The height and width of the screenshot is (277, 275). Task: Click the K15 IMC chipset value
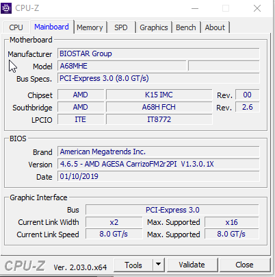[159, 95]
